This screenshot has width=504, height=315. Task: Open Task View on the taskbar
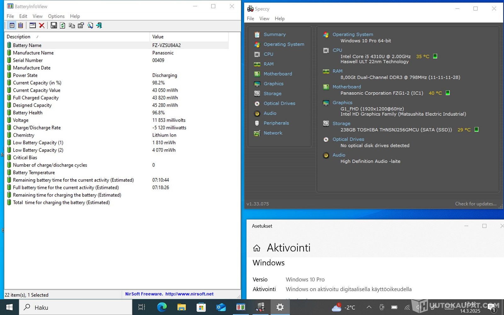tap(142, 307)
